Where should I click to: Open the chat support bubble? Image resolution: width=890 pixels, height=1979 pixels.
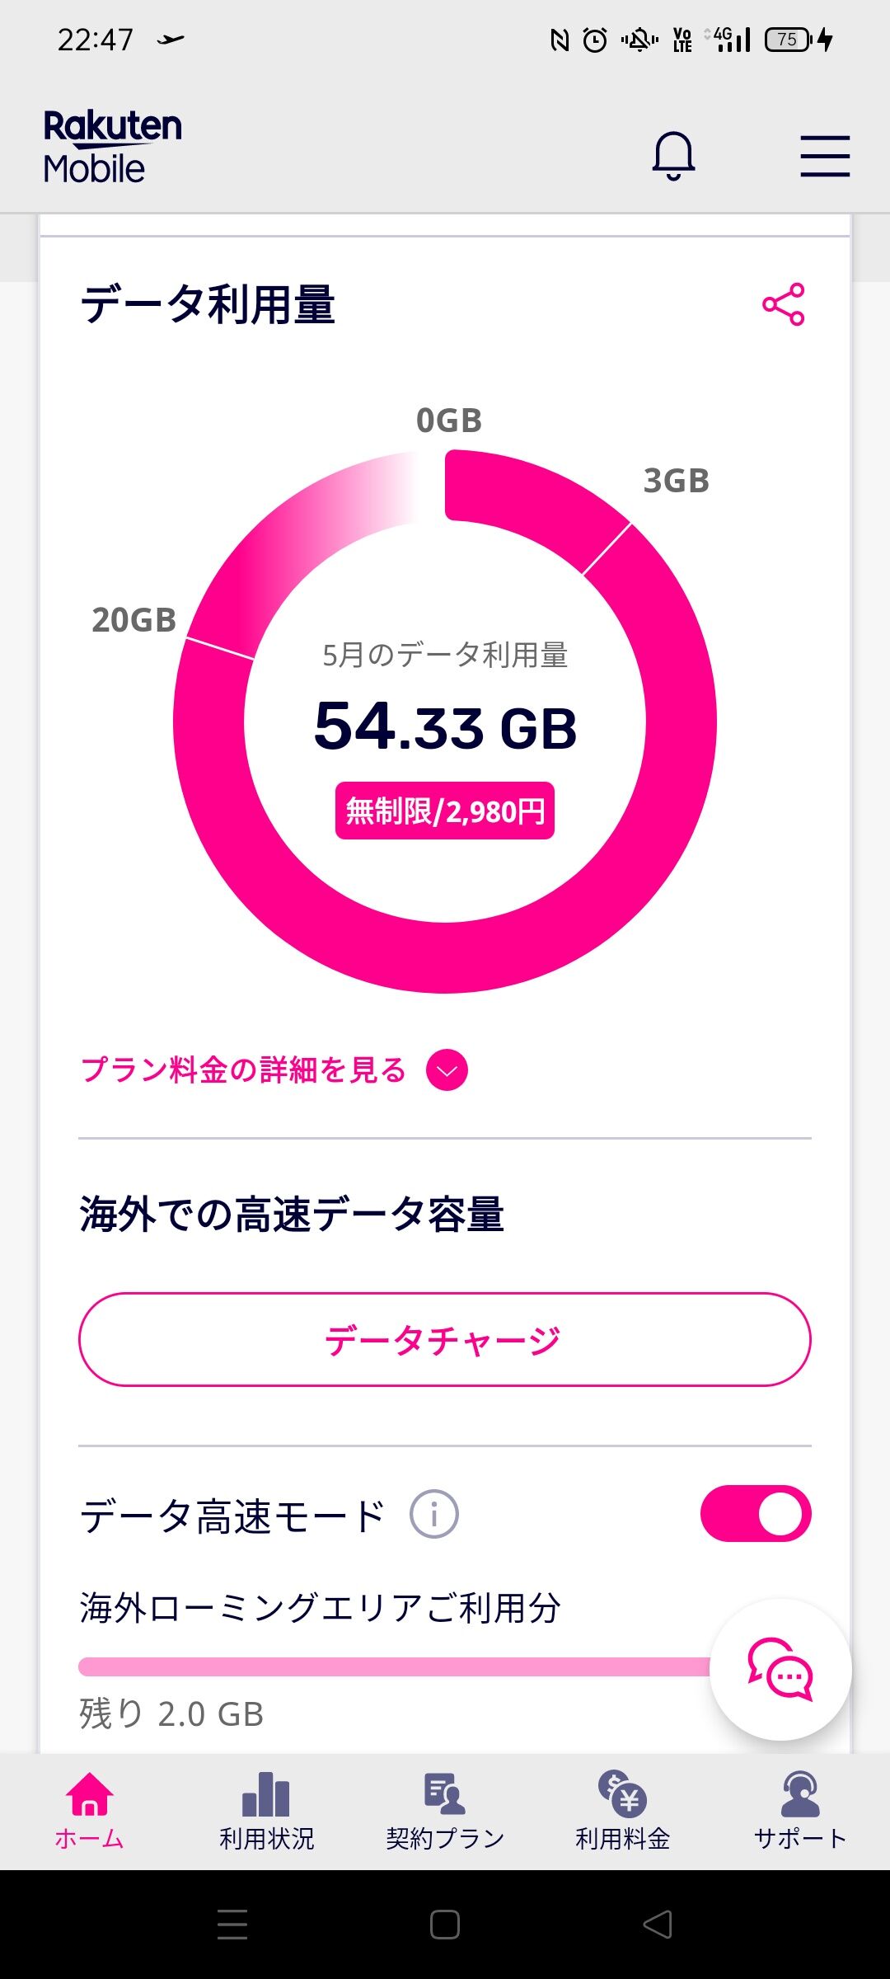[780, 1670]
